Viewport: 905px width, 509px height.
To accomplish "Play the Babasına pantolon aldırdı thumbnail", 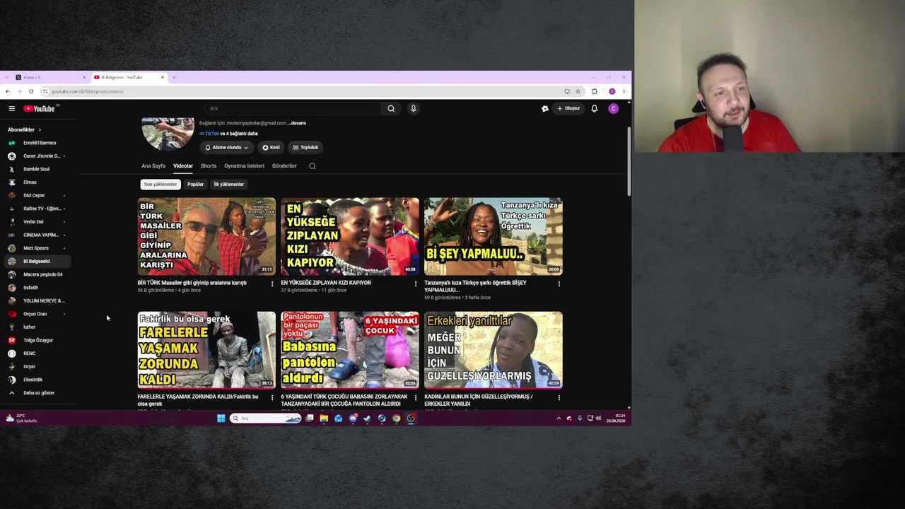I will pos(350,350).
